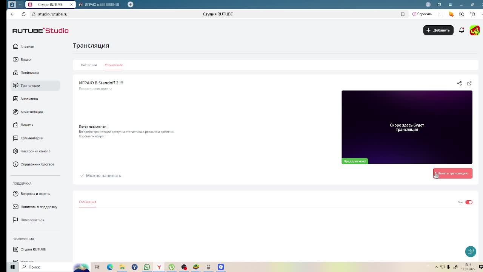Open BlueStacks from taskbar

196,267
